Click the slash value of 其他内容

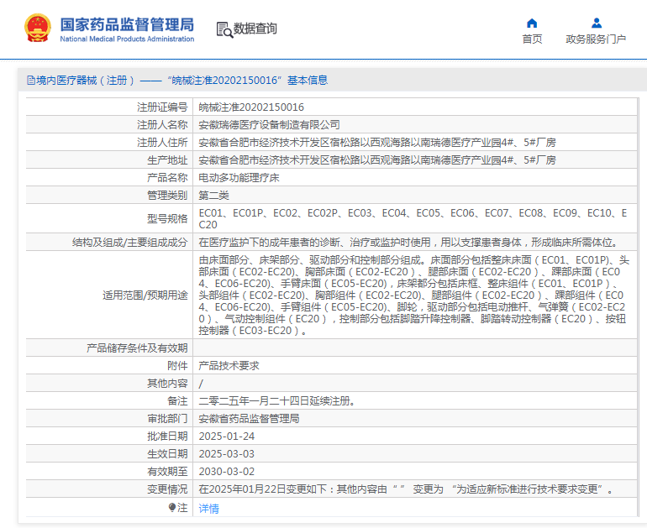point(201,384)
